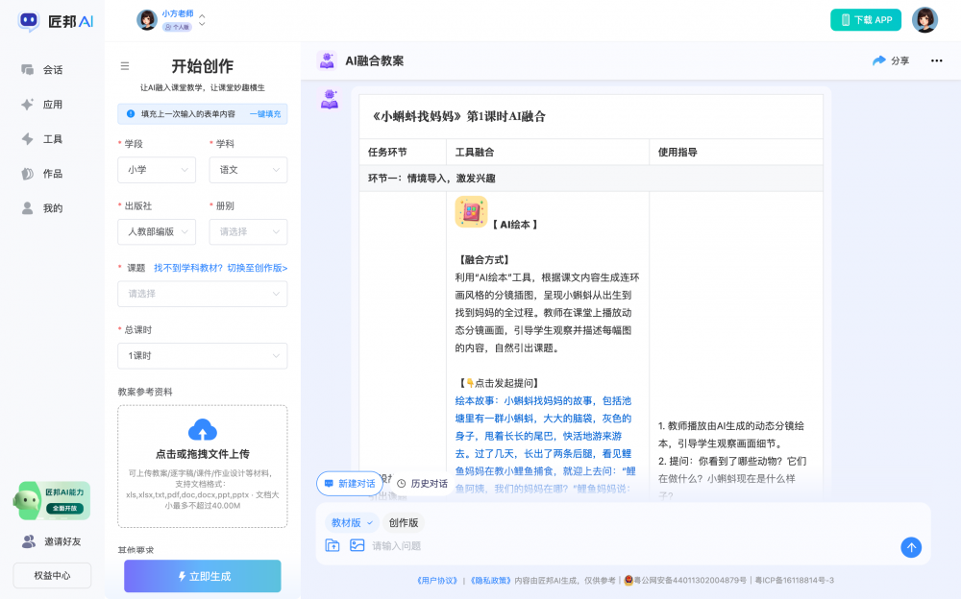
Task: Click the image attachment icon in chat input
Action: tap(357, 545)
